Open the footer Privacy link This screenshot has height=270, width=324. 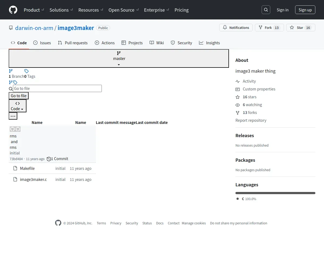coord(116,223)
